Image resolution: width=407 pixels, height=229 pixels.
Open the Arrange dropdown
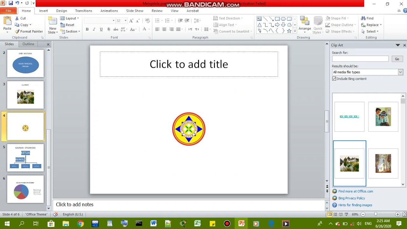pyautogui.click(x=305, y=25)
